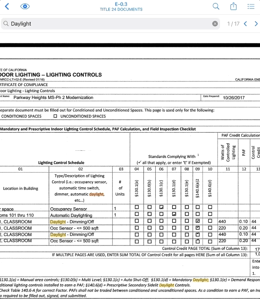
Task: Click the highlighted daylight in column 02 header
Action: 97,194
